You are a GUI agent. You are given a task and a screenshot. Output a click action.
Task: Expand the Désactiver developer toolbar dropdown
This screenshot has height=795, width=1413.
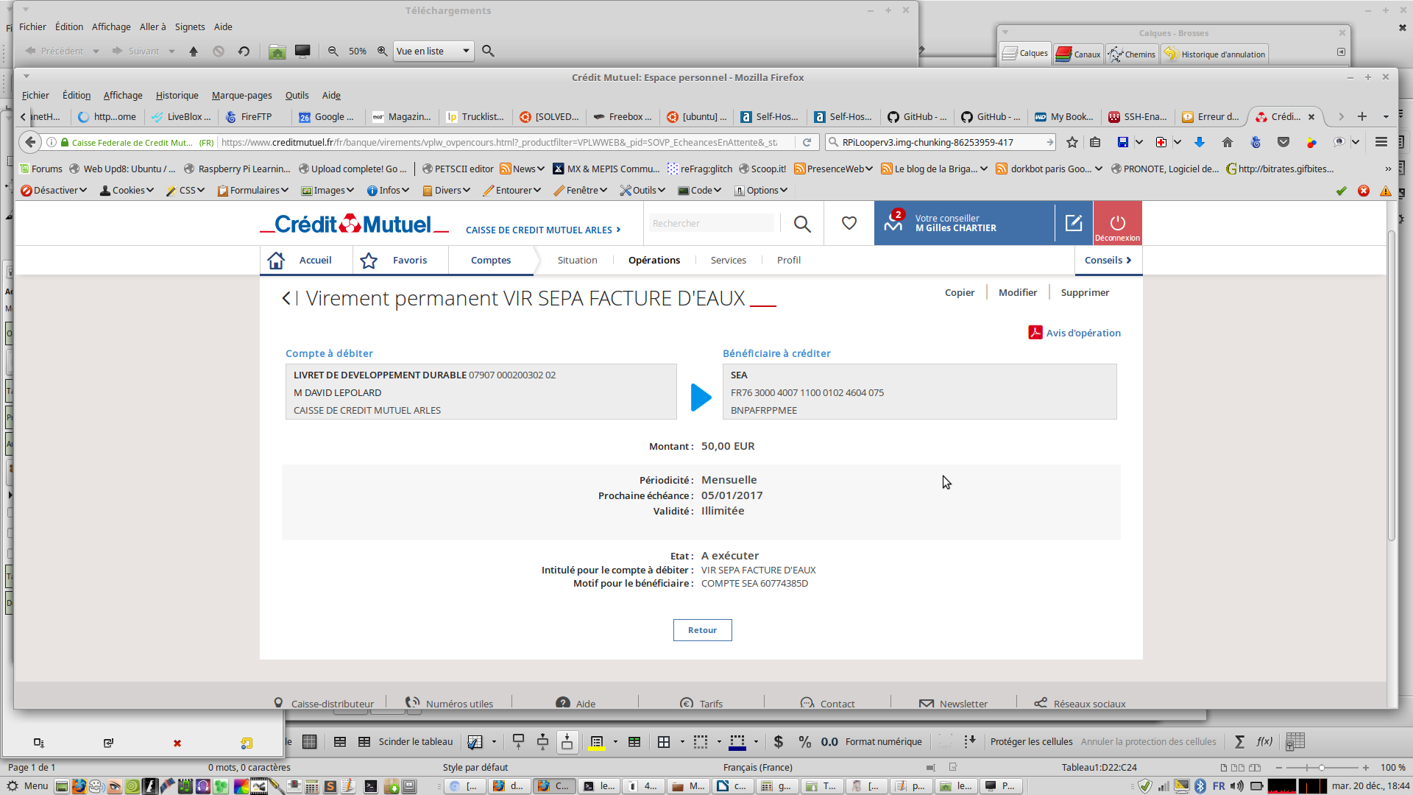[x=54, y=190]
